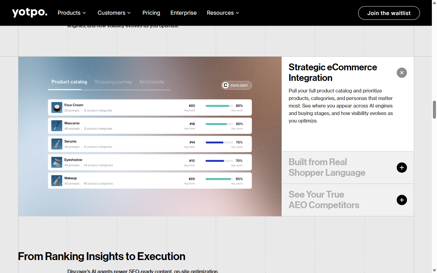Click the Eyeshadow product thumbnail
Screen dimensions: 437x273
[x=57, y=162]
